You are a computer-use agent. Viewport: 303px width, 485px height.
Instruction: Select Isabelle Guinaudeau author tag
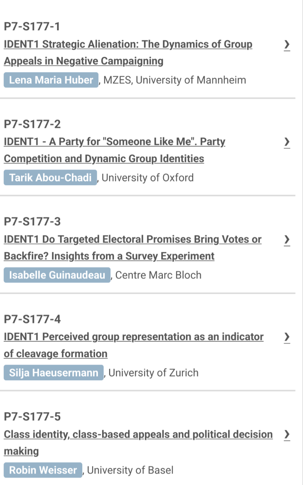pyautogui.click(x=57, y=275)
